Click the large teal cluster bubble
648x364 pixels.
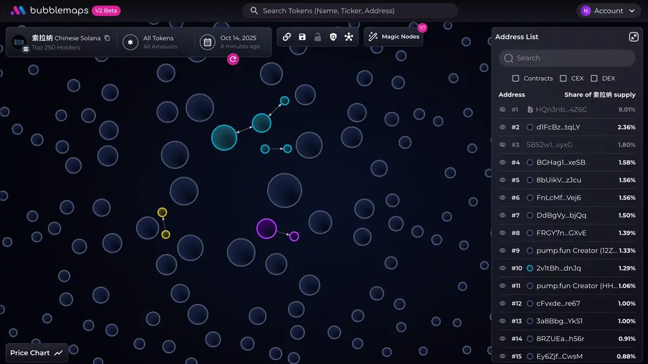point(224,138)
